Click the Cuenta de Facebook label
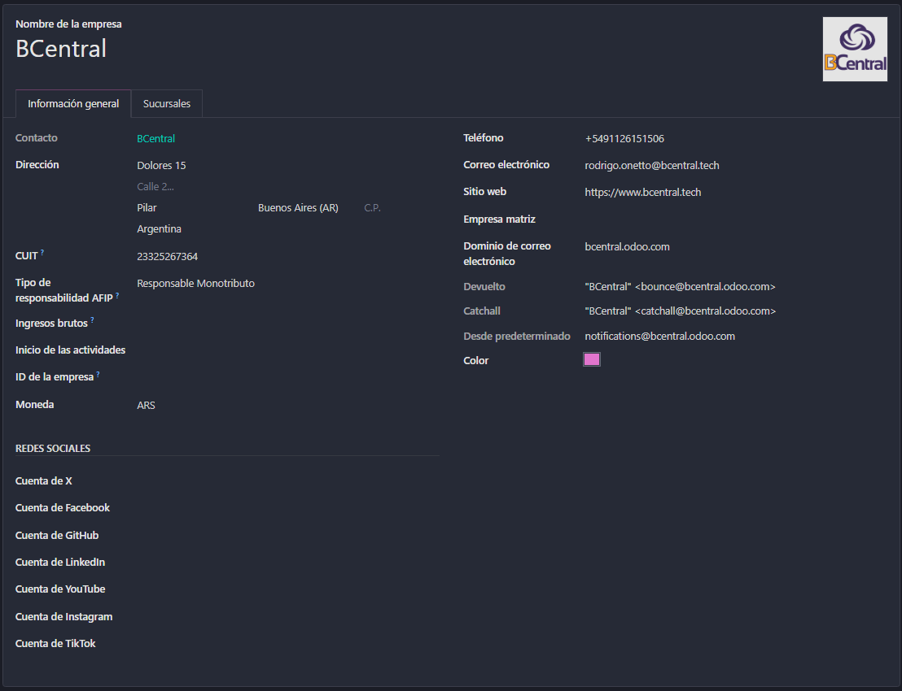 coord(63,508)
